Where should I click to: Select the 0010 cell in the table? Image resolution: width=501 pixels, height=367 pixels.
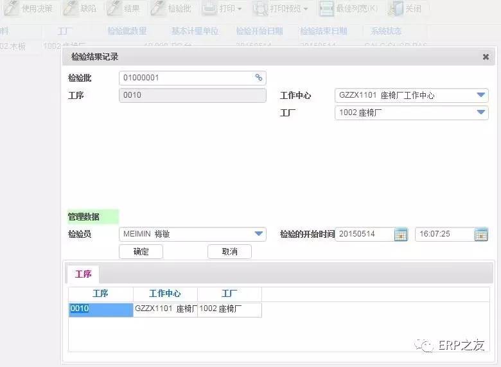pyautogui.click(x=101, y=309)
